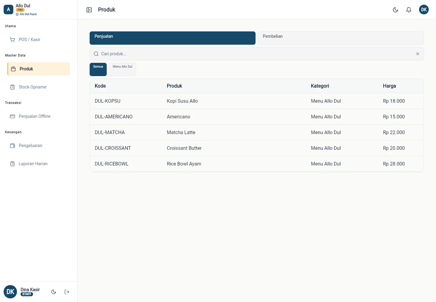
Task: Click the Rice Bowl Ayam product name
Action: 184,164
